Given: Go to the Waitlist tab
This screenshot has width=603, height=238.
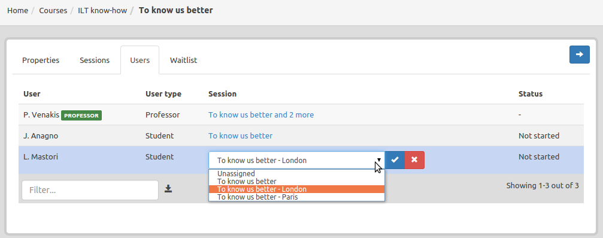Looking at the screenshot, I should pos(183,60).
